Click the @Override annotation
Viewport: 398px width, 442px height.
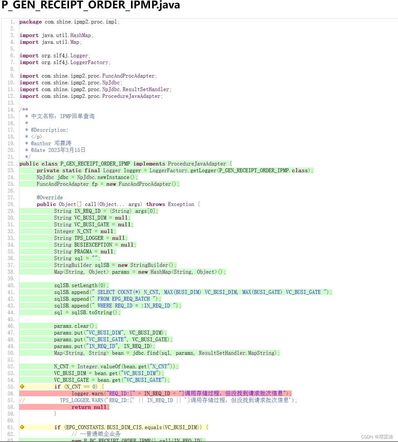50,197
